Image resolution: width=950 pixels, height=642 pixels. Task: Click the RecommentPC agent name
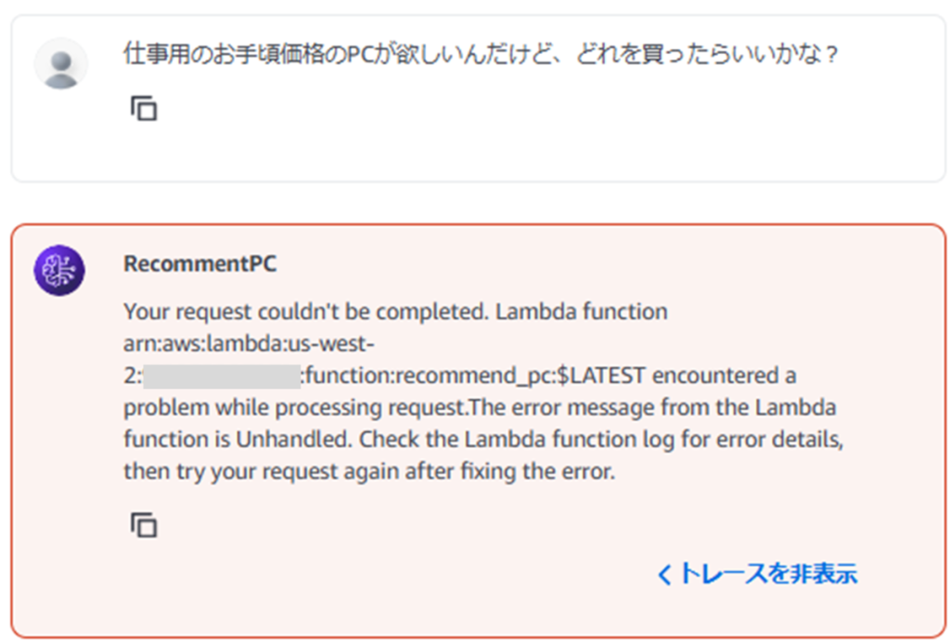click(199, 263)
